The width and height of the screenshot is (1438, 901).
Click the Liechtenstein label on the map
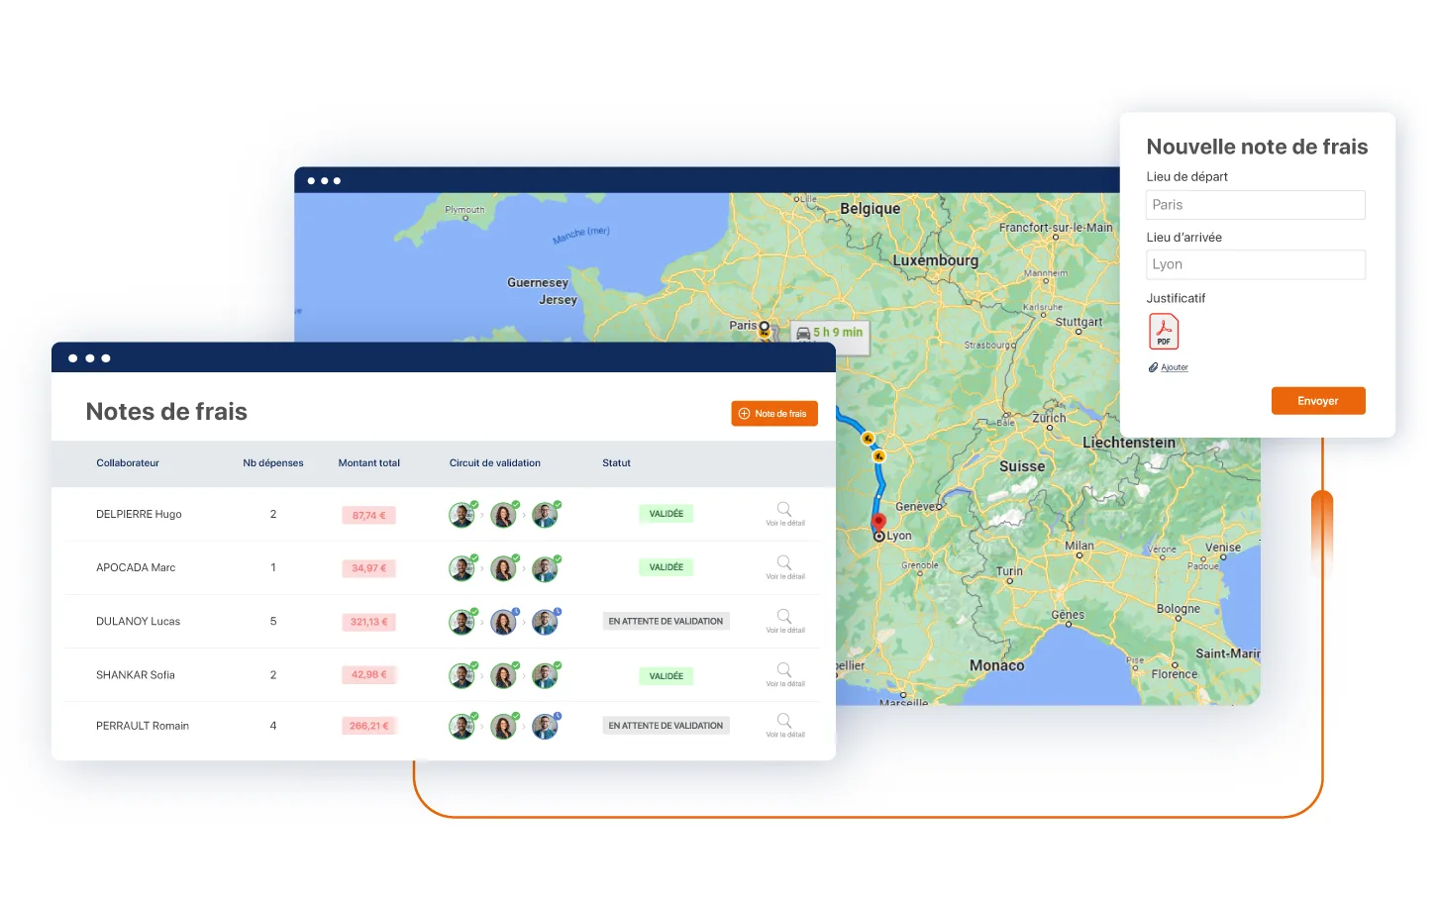point(1129,443)
